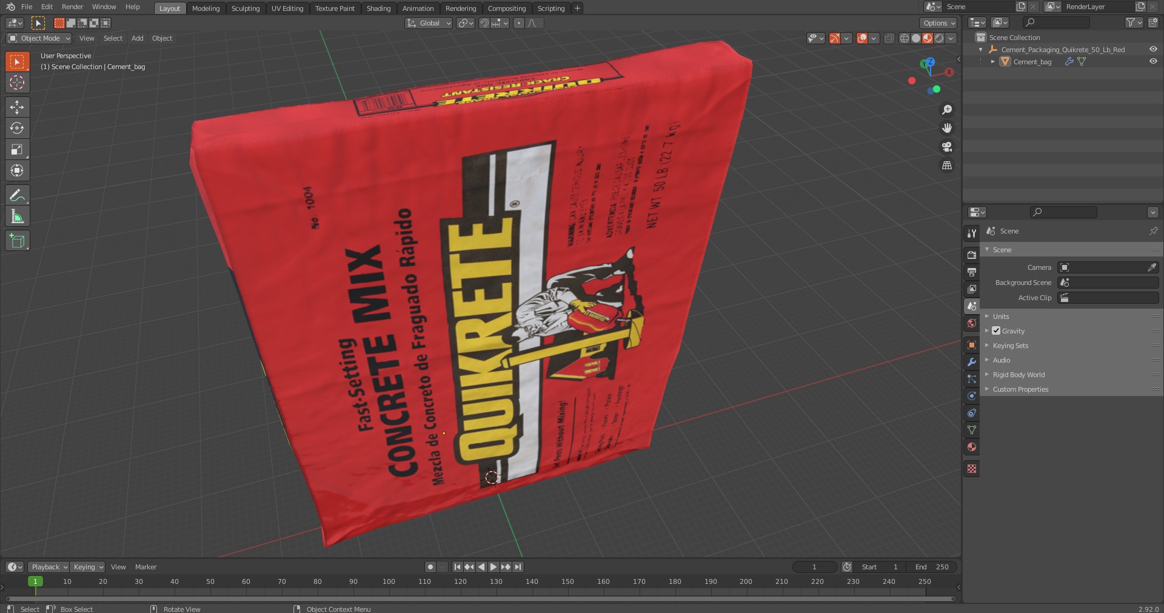Expand the Audio panel

click(1001, 360)
